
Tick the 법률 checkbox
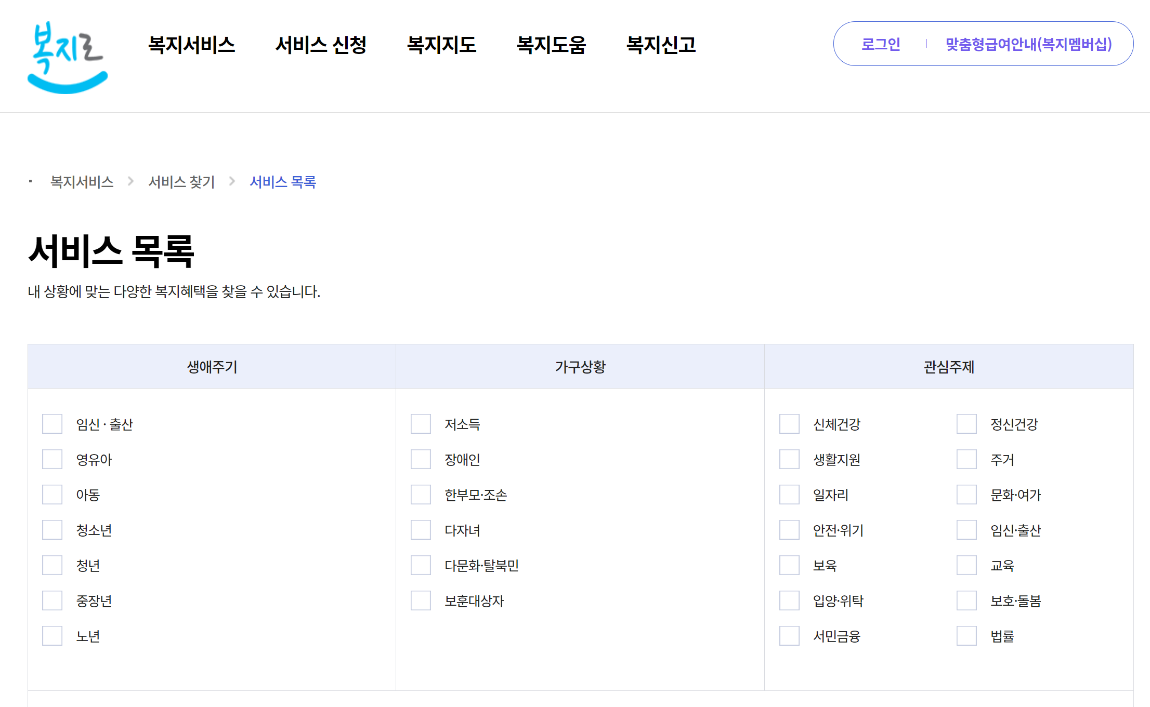point(966,636)
